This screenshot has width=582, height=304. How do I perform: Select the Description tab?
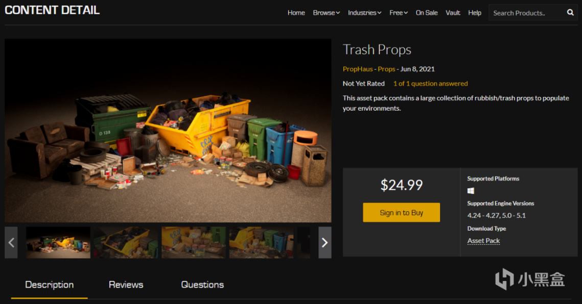coord(50,285)
